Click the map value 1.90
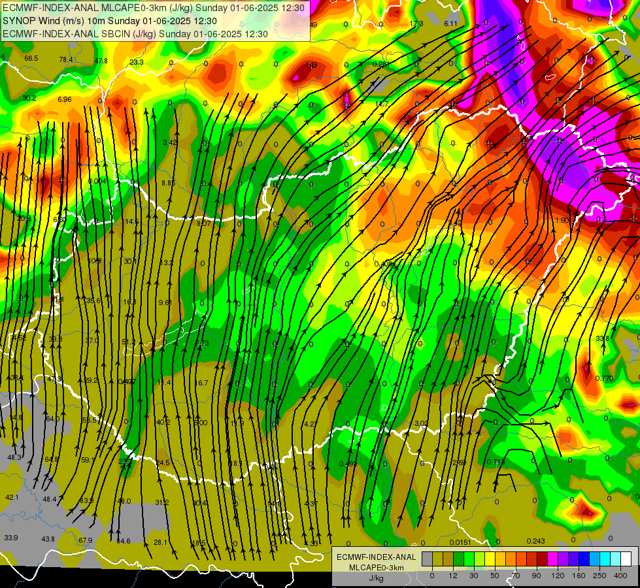The width and height of the screenshot is (640, 588). tap(562, 220)
